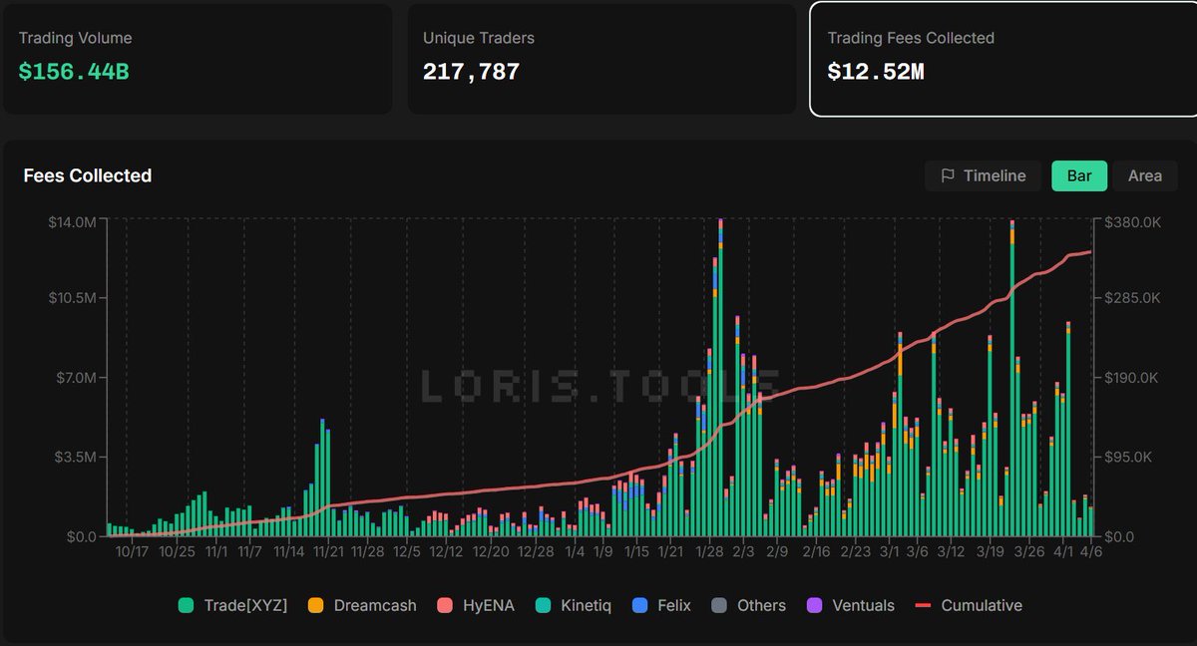This screenshot has width=1197, height=646.
Task: Select the Trading Volume stat card
Action: (x=198, y=58)
